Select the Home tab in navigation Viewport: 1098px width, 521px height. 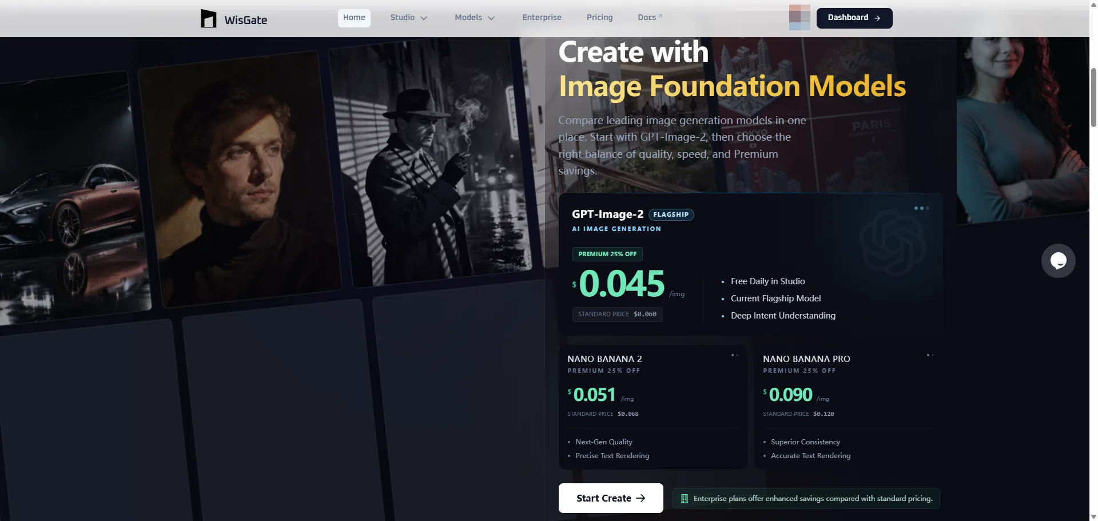354,18
